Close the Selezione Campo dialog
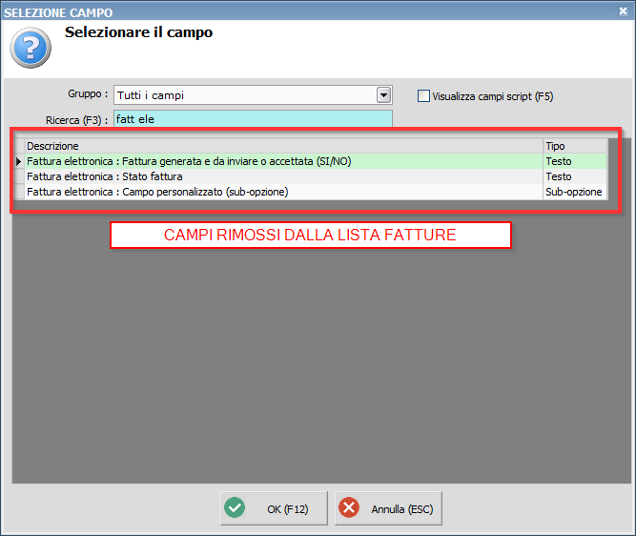Screen dimensions: 636x536 (623, 10)
